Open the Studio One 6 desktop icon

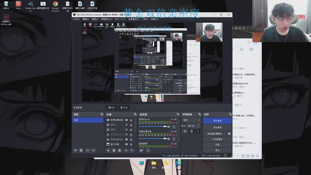[x=31, y=6]
